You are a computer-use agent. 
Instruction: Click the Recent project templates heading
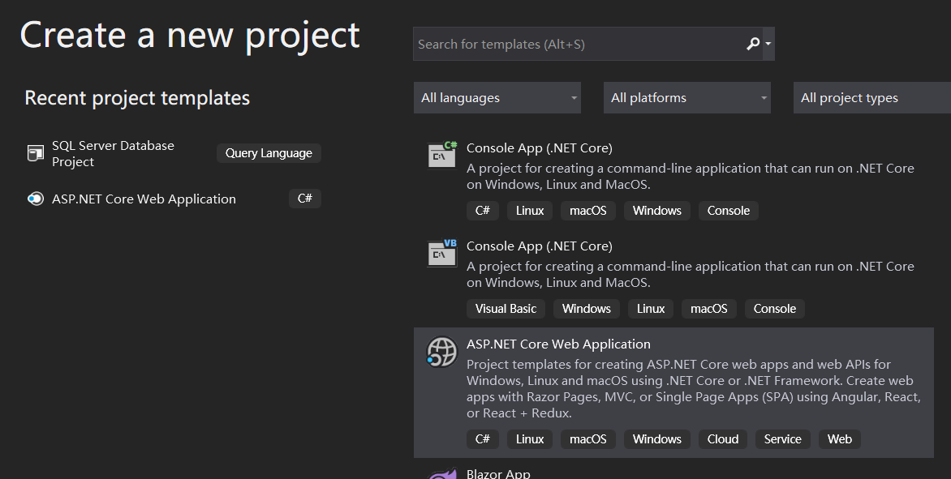pos(137,98)
